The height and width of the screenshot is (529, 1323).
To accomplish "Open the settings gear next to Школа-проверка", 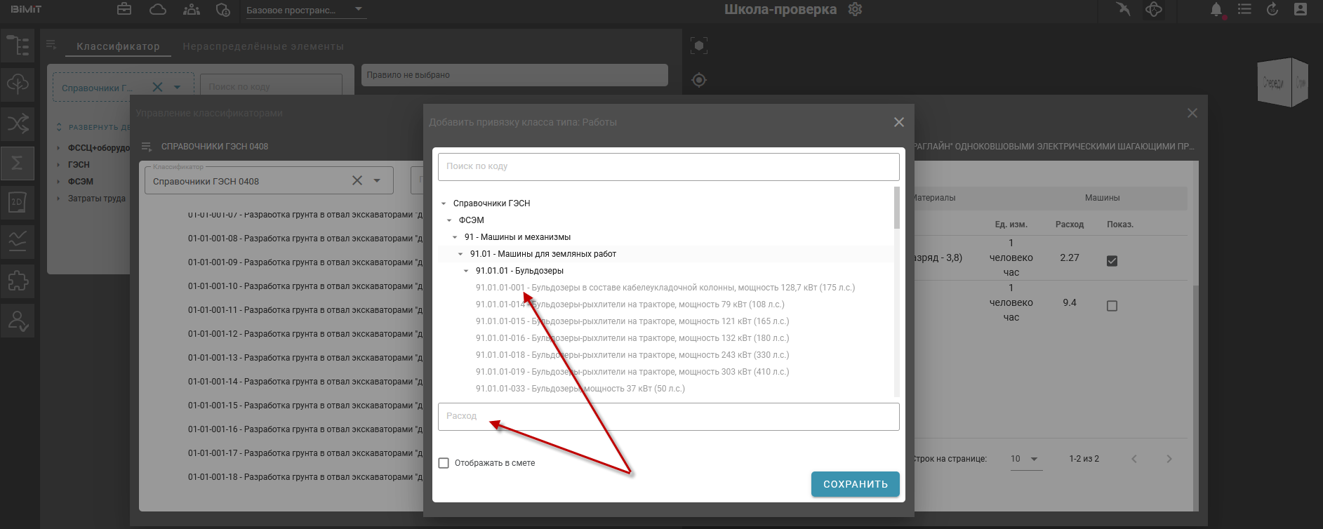I will (x=855, y=10).
